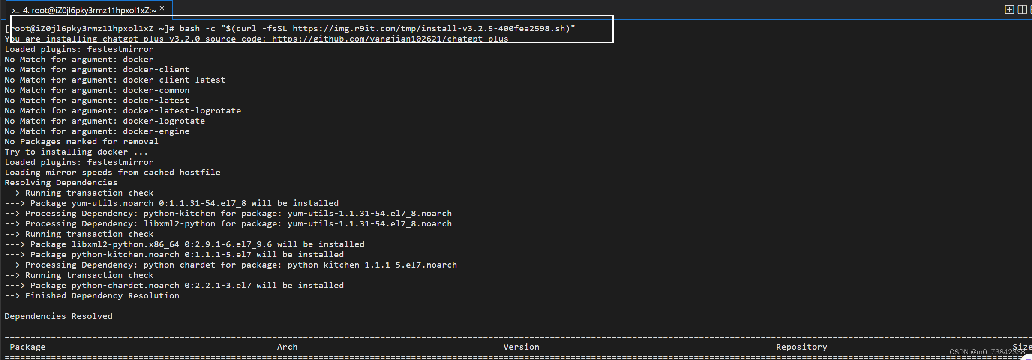Click 'Package python-chardet.noarch' will be installed line
The height and width of the screenshot is (360, 1032).
pos(174,285)
